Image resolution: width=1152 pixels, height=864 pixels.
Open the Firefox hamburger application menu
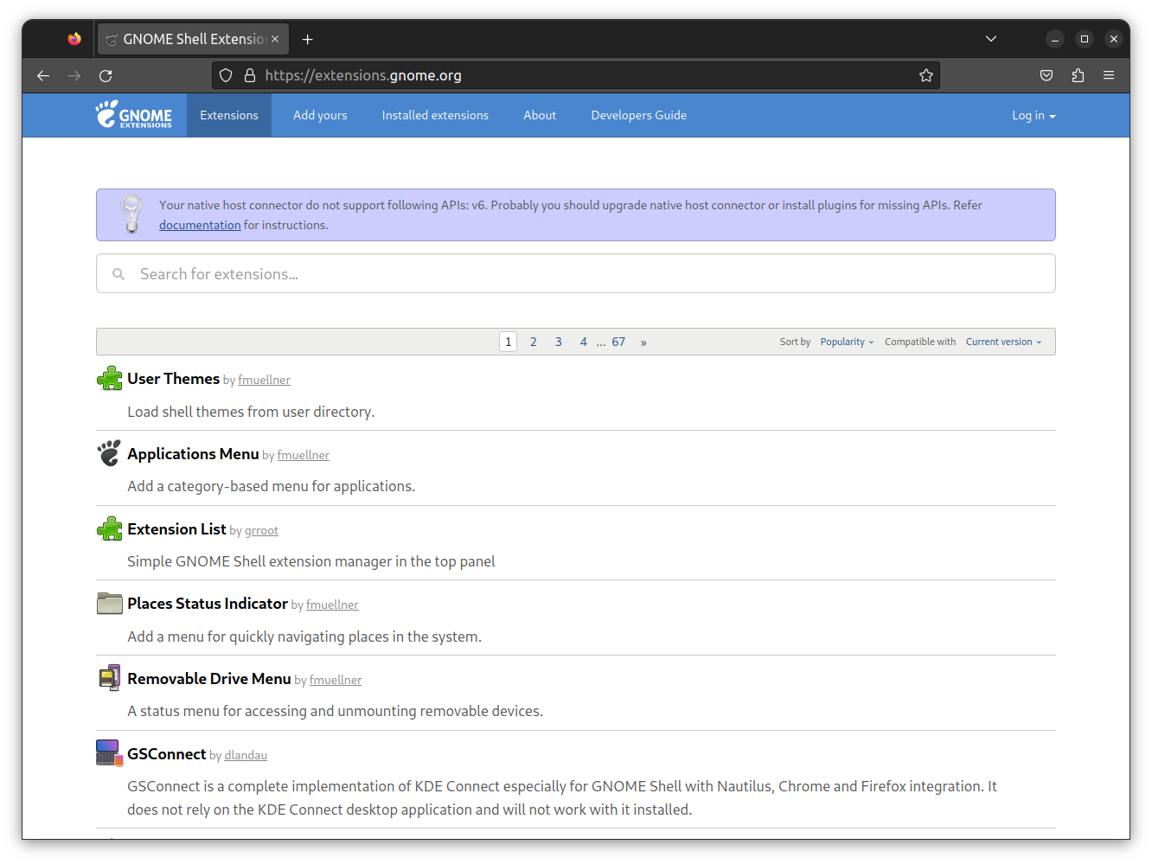pyautogui.click(x=1109, y=75)
